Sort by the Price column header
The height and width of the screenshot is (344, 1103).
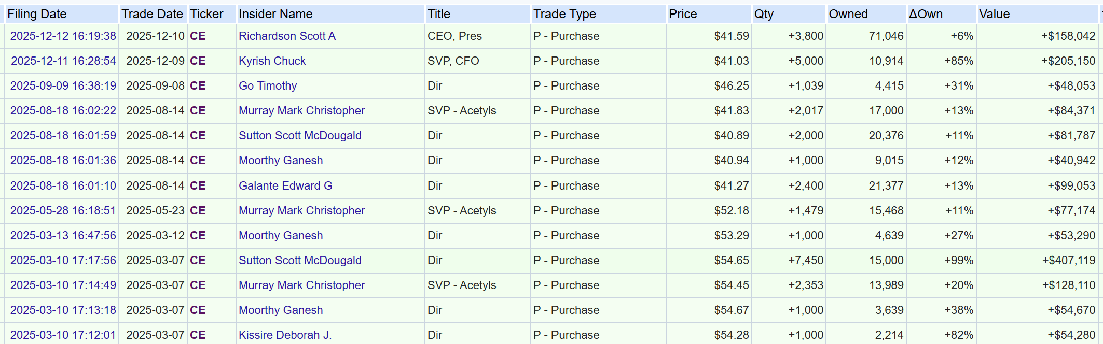(683, 14)
